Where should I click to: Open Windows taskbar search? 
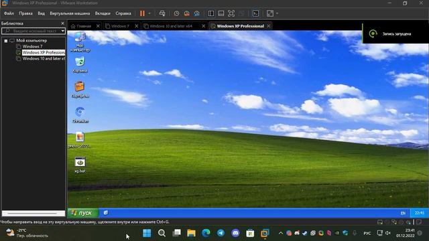(162, 233)
